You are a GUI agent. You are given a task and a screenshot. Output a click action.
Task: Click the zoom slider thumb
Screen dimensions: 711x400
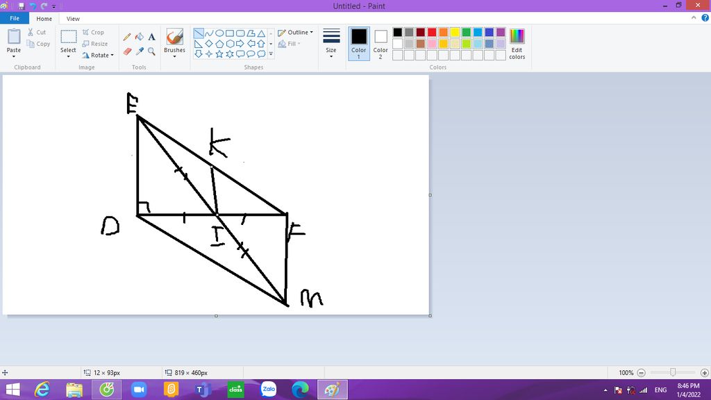pyautogui.click(x=673, y=372)
